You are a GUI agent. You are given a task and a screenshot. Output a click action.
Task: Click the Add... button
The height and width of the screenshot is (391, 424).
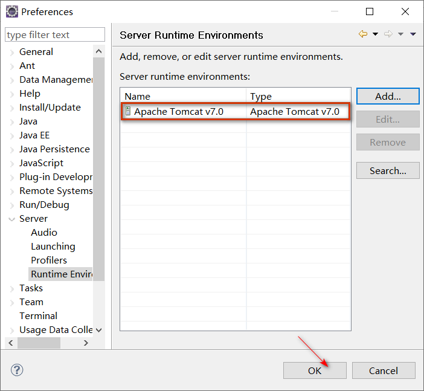coord(388,96)
